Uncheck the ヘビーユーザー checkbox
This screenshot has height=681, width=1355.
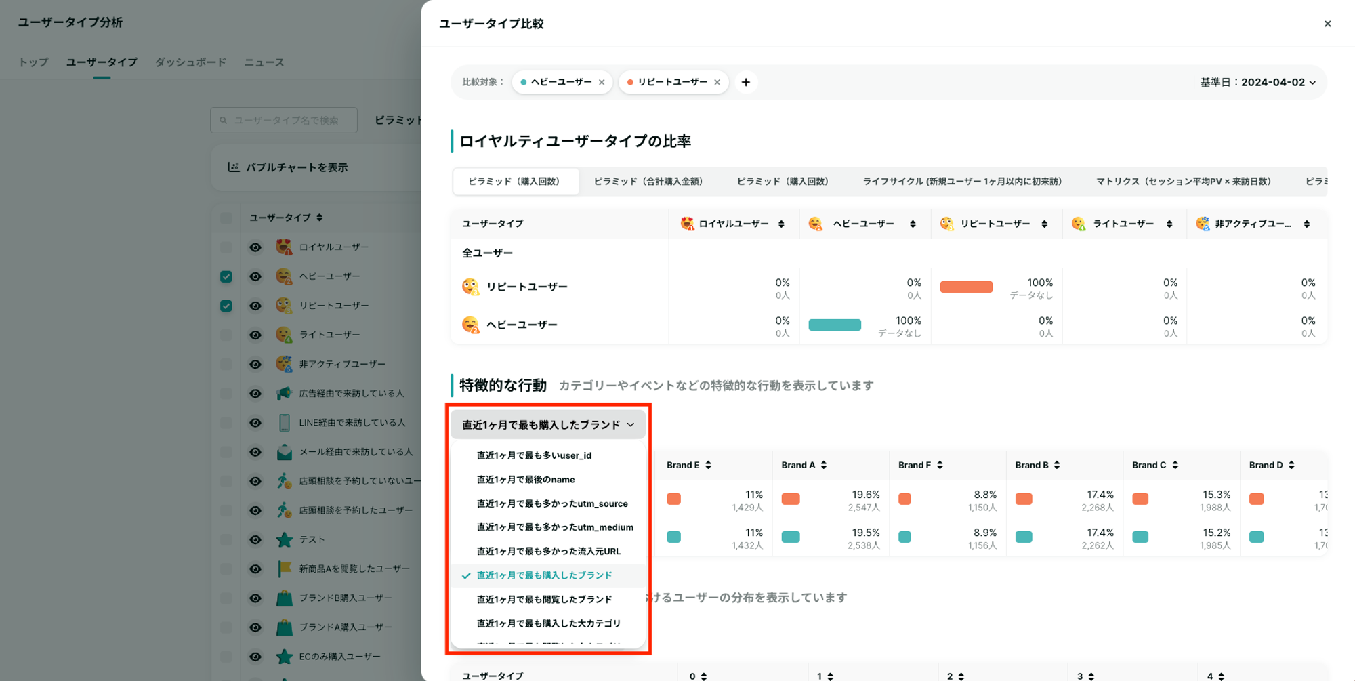[x=226, y=276]
